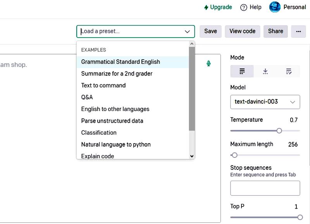Click the Stop sequences input box
The width and height of the screenshot is (310, 224).
(265, 188)
